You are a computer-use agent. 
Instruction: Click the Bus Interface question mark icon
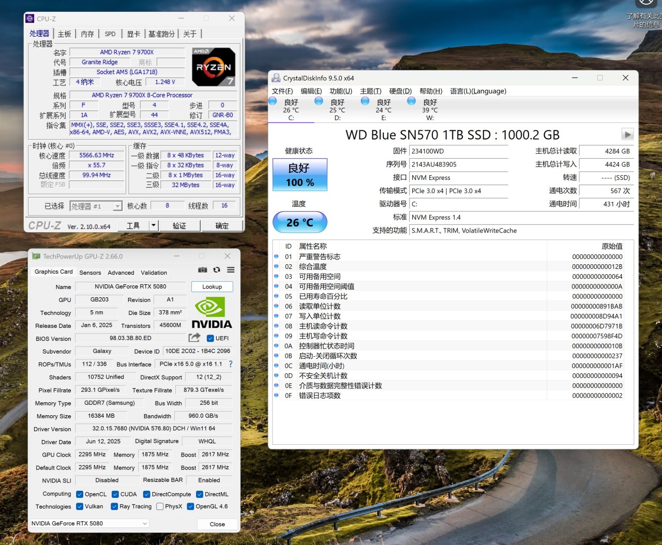231,364
